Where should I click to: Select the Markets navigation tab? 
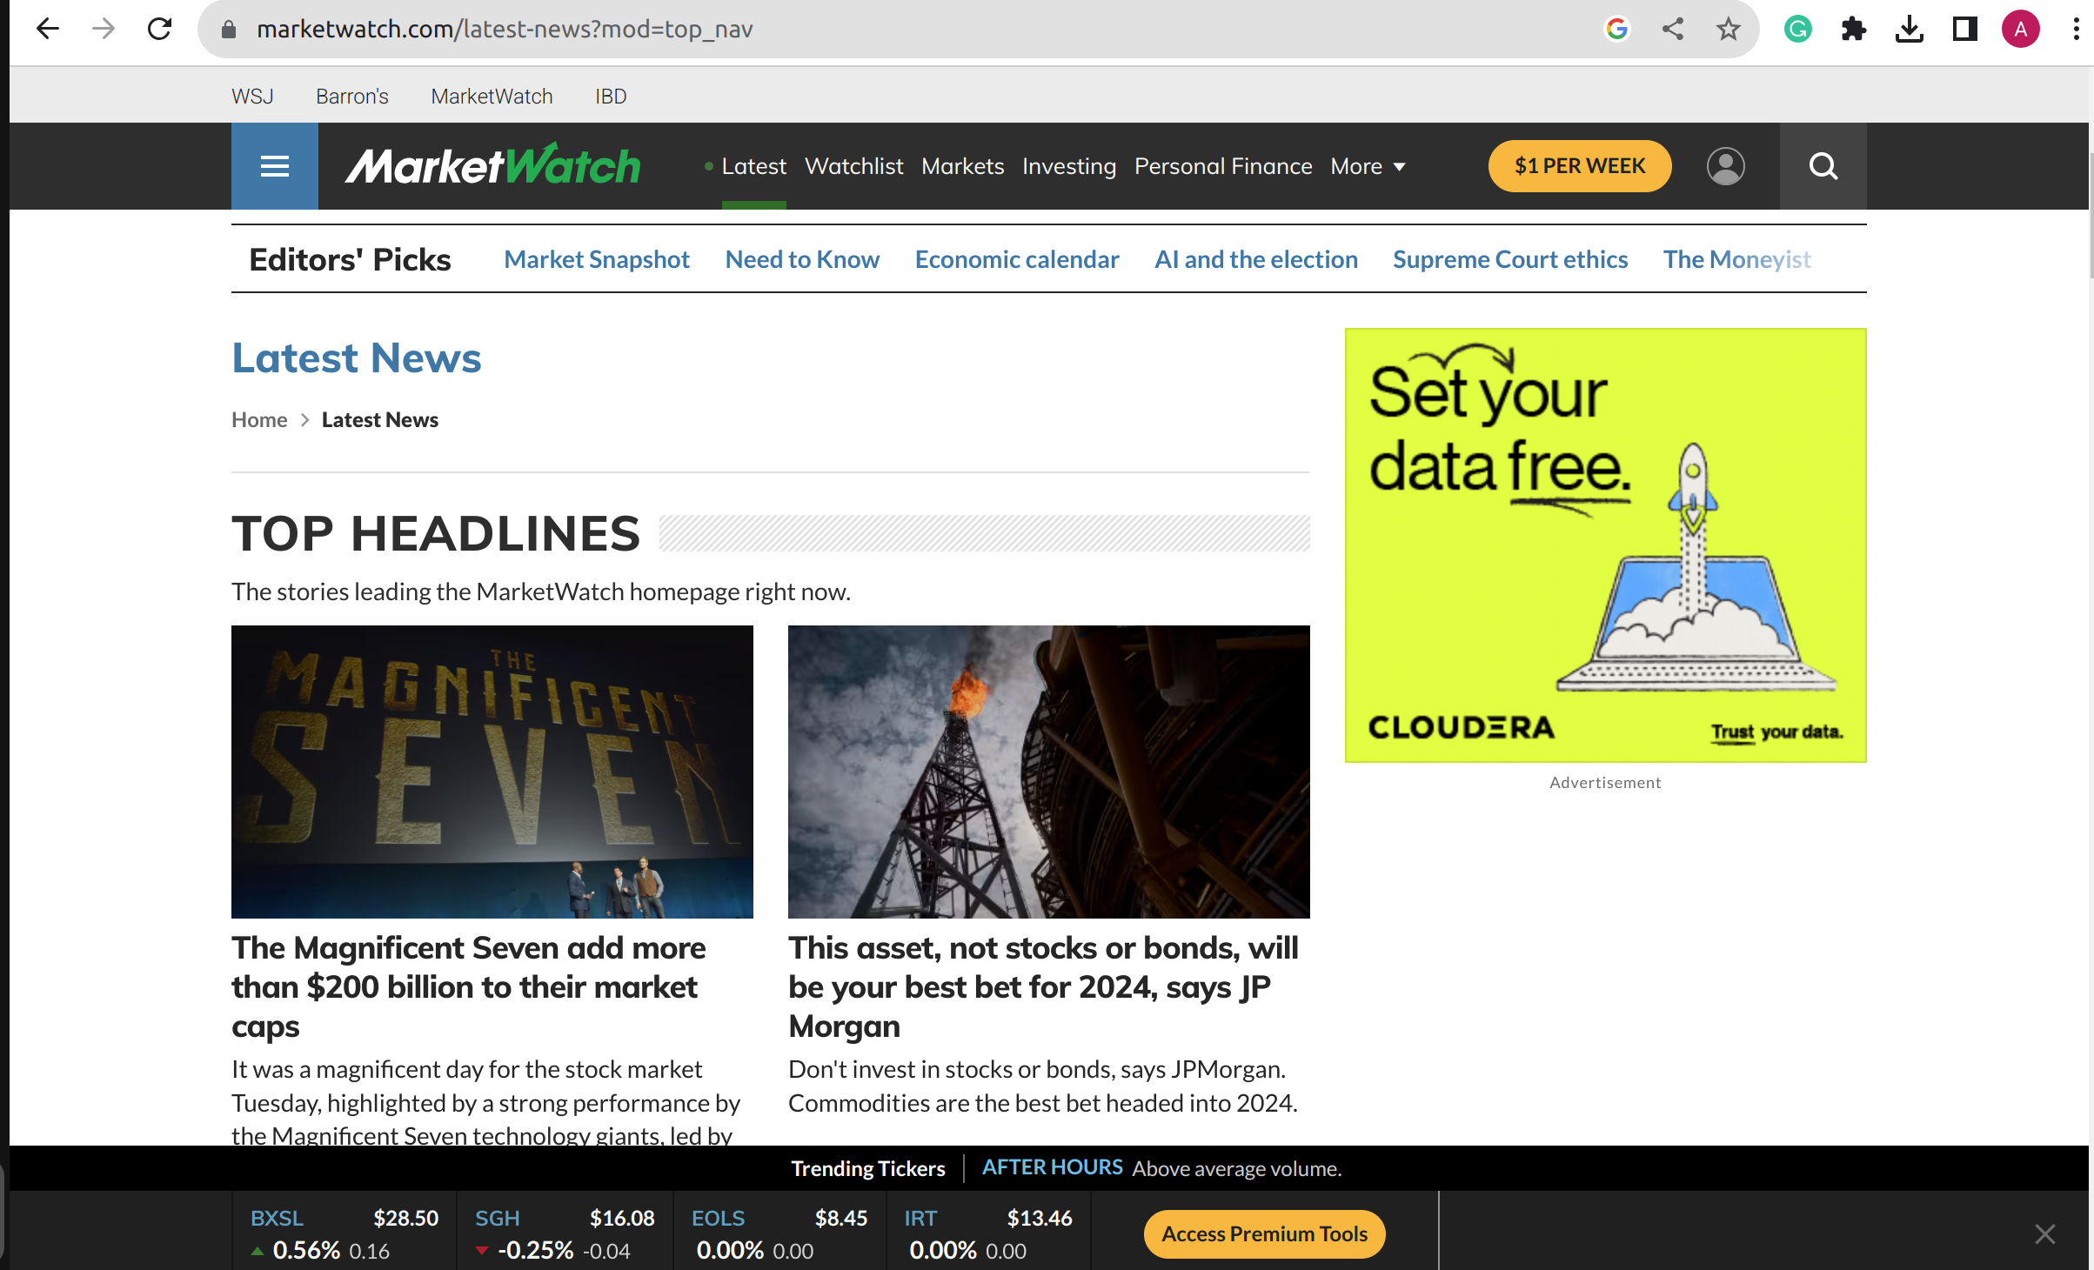click(x=962, y=166)
